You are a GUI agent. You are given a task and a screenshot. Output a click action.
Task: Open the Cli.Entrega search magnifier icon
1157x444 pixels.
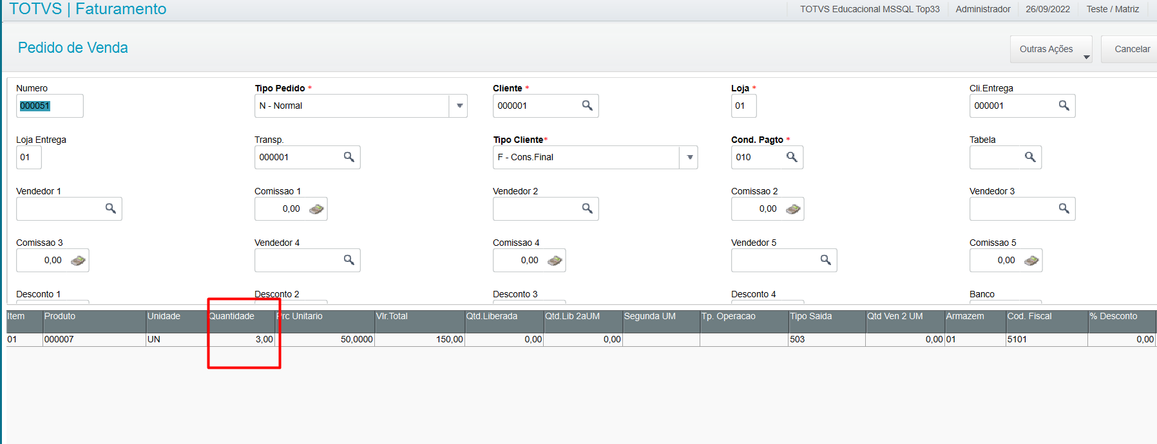[1064, 106]
